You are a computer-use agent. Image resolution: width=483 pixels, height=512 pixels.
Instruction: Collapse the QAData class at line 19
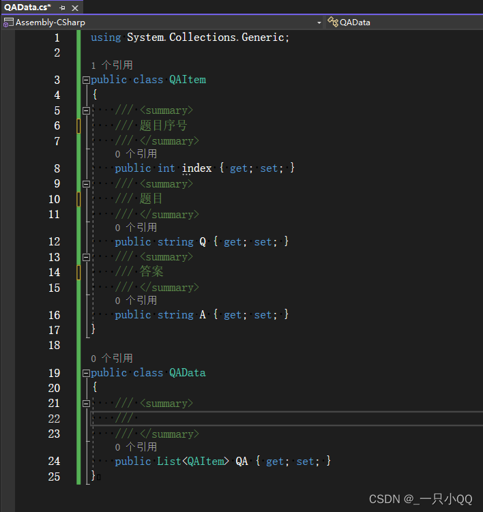click(x=86, y=373)
